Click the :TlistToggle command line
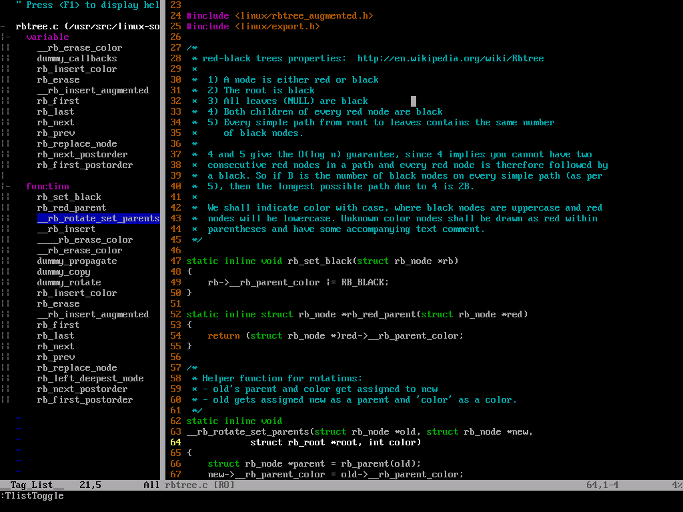 32,496
